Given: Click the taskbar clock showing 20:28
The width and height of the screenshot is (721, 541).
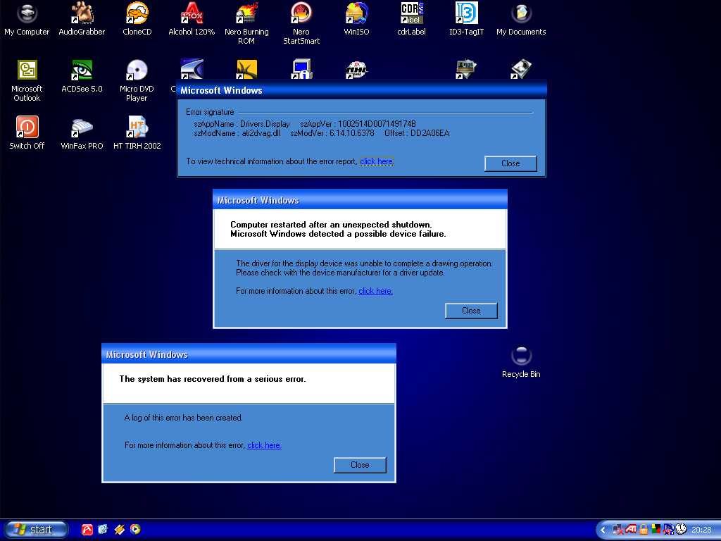Looking at the screenshot, I should coord(701,530).
